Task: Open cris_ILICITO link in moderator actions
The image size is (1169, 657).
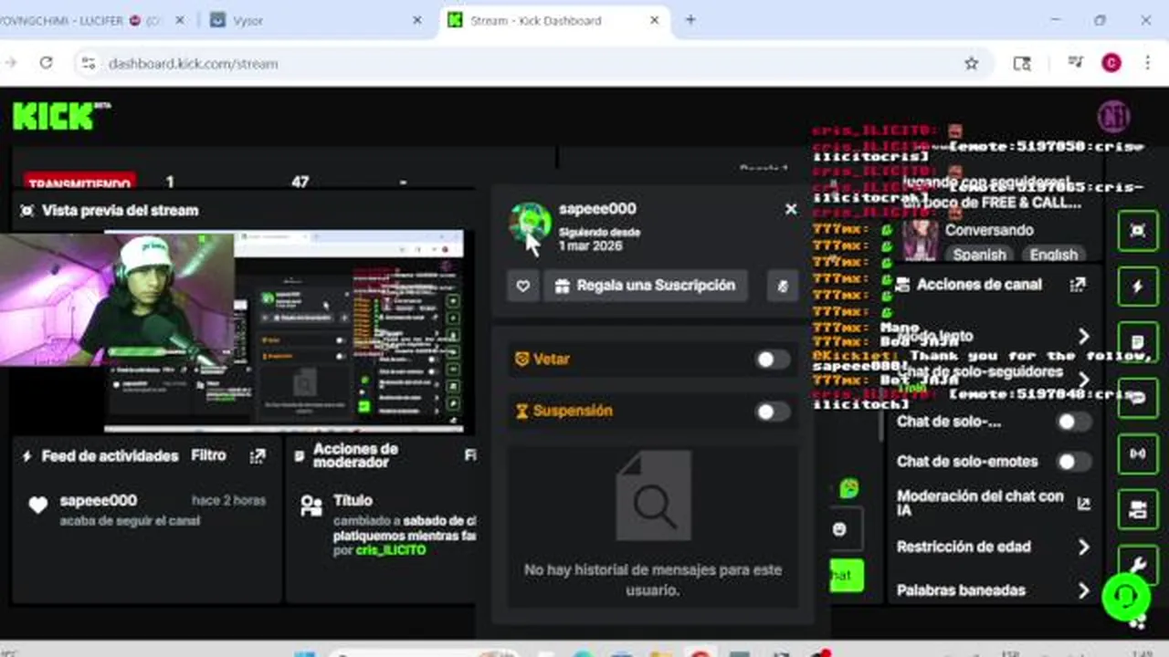Action: click(x=391, y=550)
